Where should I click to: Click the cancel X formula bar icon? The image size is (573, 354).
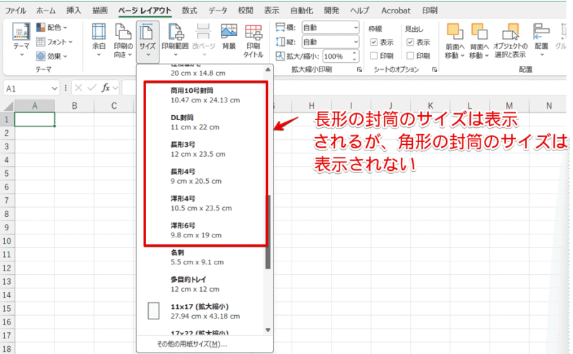(x=78, y=88)
